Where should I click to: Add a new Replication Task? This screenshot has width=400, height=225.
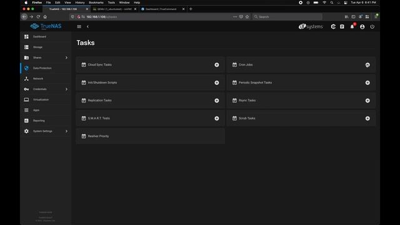(217, 101)
